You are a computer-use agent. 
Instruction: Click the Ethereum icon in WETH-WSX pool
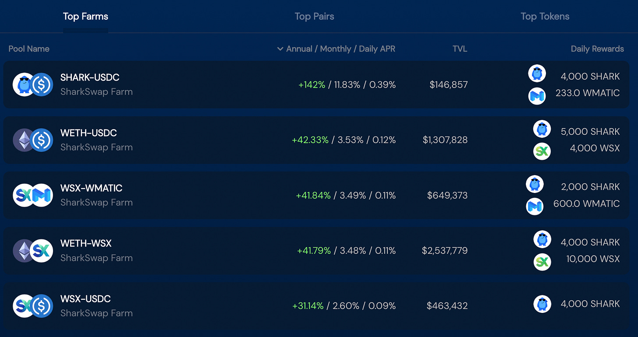(x=24, y=251)
